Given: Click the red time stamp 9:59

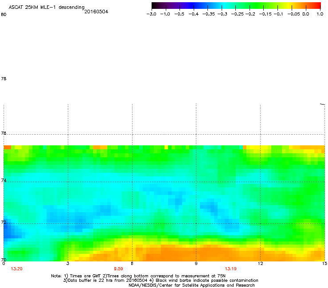Looking at the screenshot, I should [x=118, y=269].
